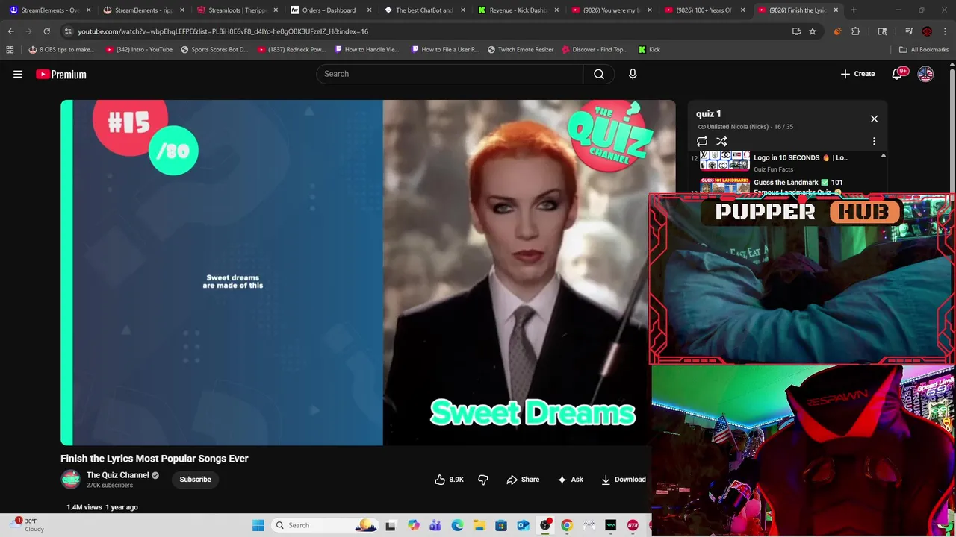Open The Quiz Channel name link
This screenshot has height=537, width=956.
tap(117, 475)
